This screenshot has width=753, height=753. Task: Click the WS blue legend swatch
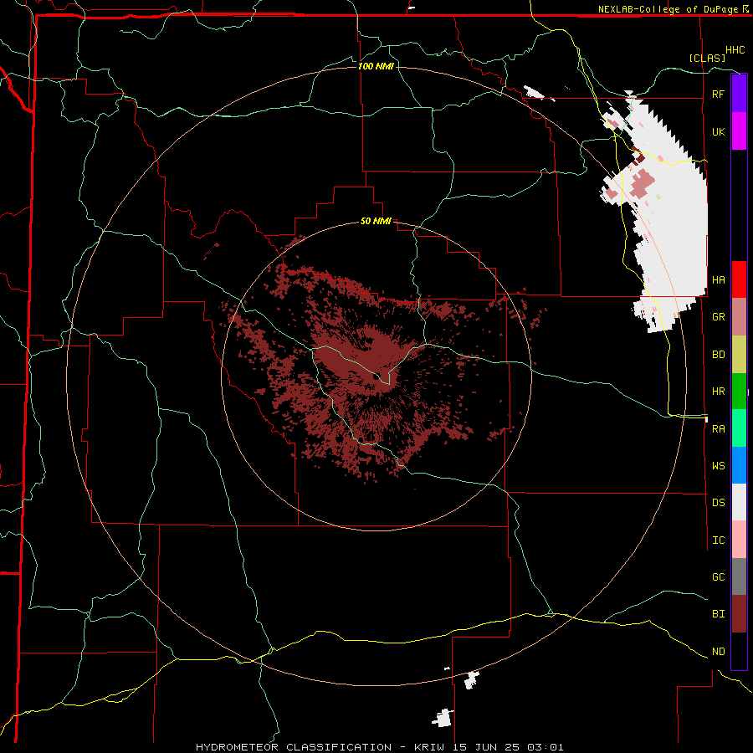(739, 465)
